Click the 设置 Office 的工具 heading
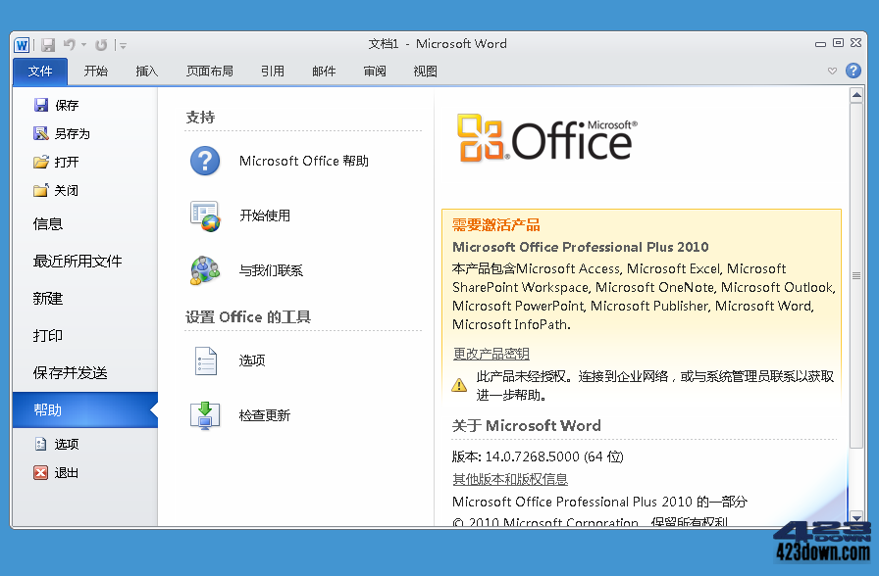Viewport: 879px width, 576px height. (248, 316)
